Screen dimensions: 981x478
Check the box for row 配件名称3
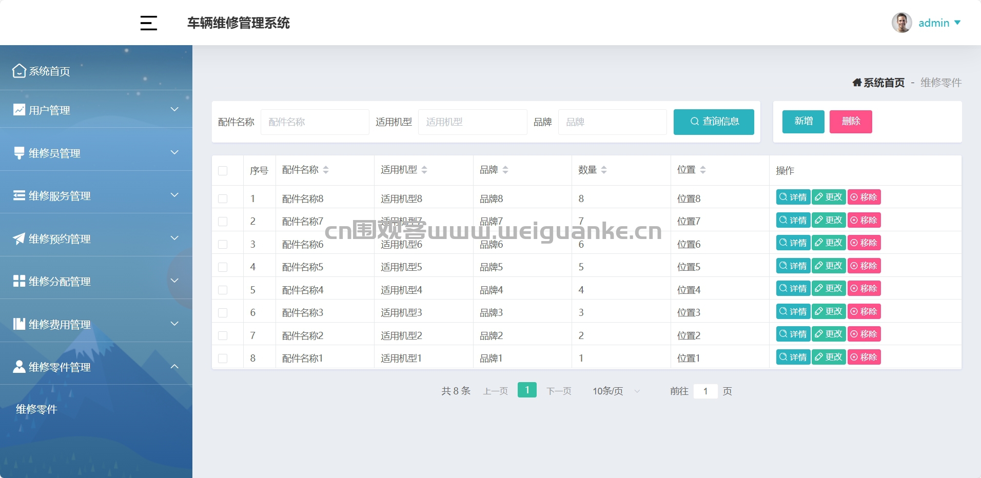click(223, 312)
